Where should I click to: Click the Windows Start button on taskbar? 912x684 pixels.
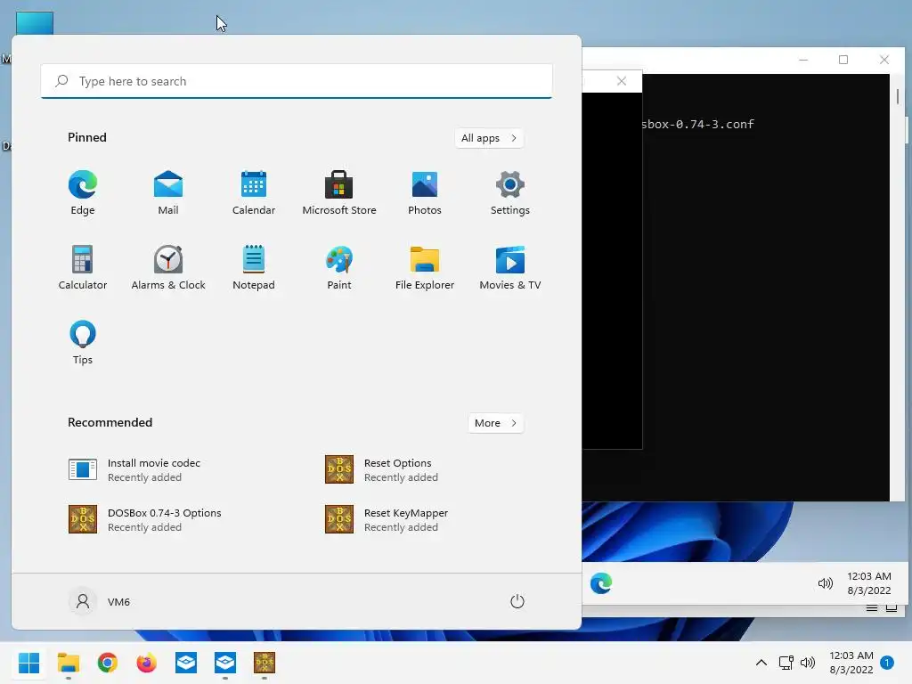[x=29, y=663]
